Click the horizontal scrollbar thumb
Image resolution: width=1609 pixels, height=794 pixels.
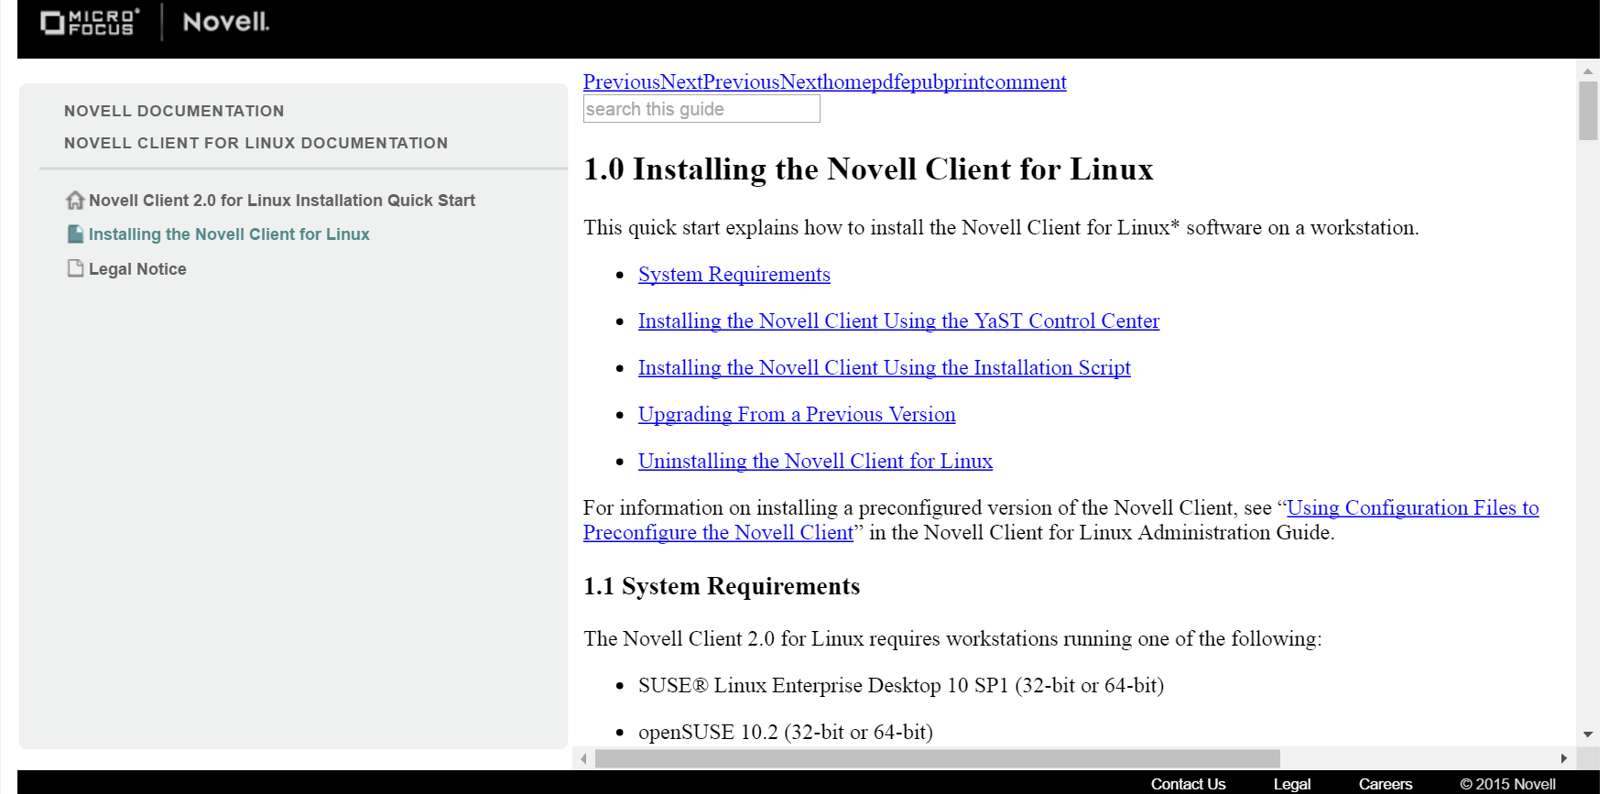tap(936, 758)
